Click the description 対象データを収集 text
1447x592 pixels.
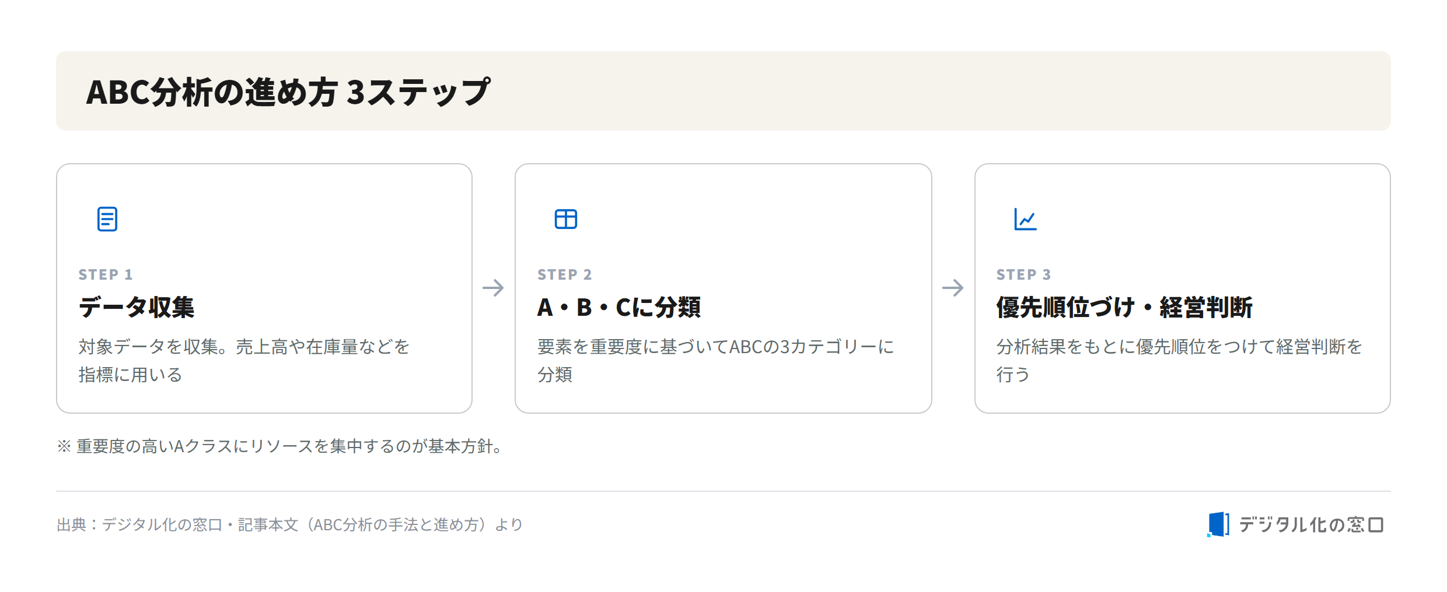pyautogui.click(x=244, y=360)
